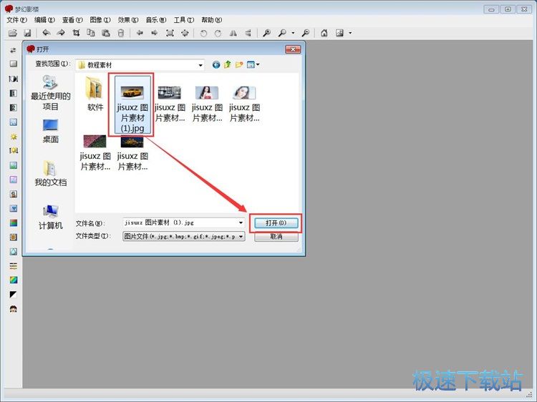The width and height of the screenshot is (537, 402).
Task: Open the 图像 menu
Action: [x=100, y=20]
